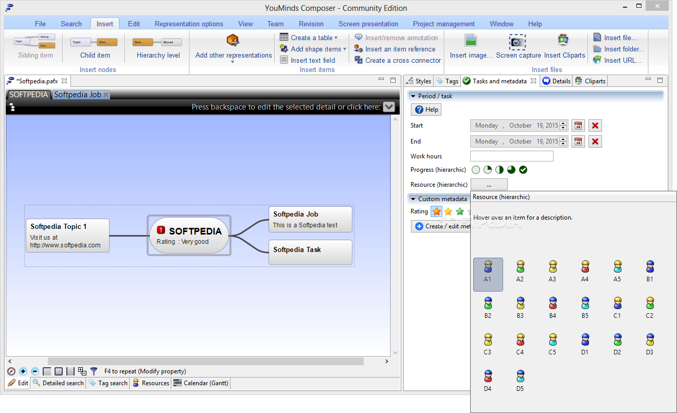Open calendar picker for Start date
The width and height of the screenshot is (677, 413).
click(x=578, y=125)
